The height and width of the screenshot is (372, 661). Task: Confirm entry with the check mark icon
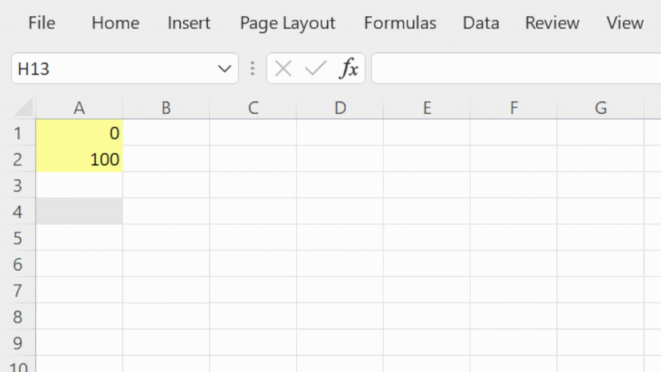(x=315, y=68)
